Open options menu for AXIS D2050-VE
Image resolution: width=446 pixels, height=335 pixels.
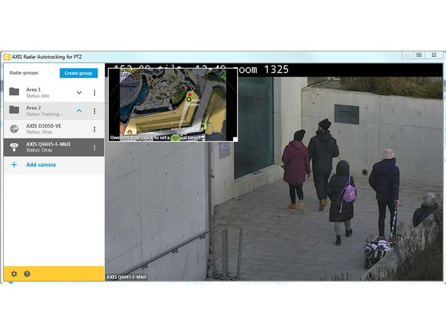click(94, 129)
